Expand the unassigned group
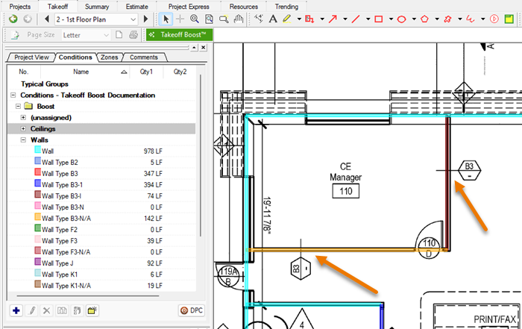Image resolution: width=522 pixels, height=329 pixels. (x=23, y=118)
